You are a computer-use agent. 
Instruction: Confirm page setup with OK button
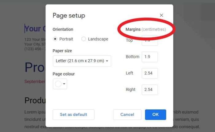click(x=155, y=115)
